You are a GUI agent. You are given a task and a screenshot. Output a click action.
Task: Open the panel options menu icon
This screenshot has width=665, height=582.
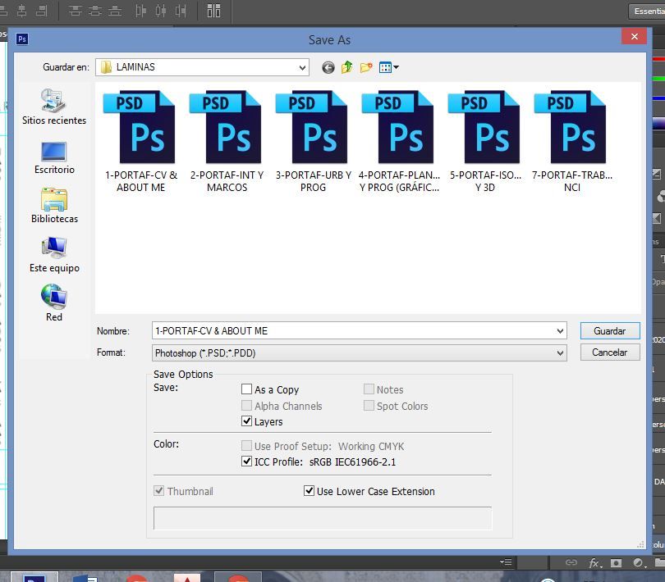click(x=506, y=562)
